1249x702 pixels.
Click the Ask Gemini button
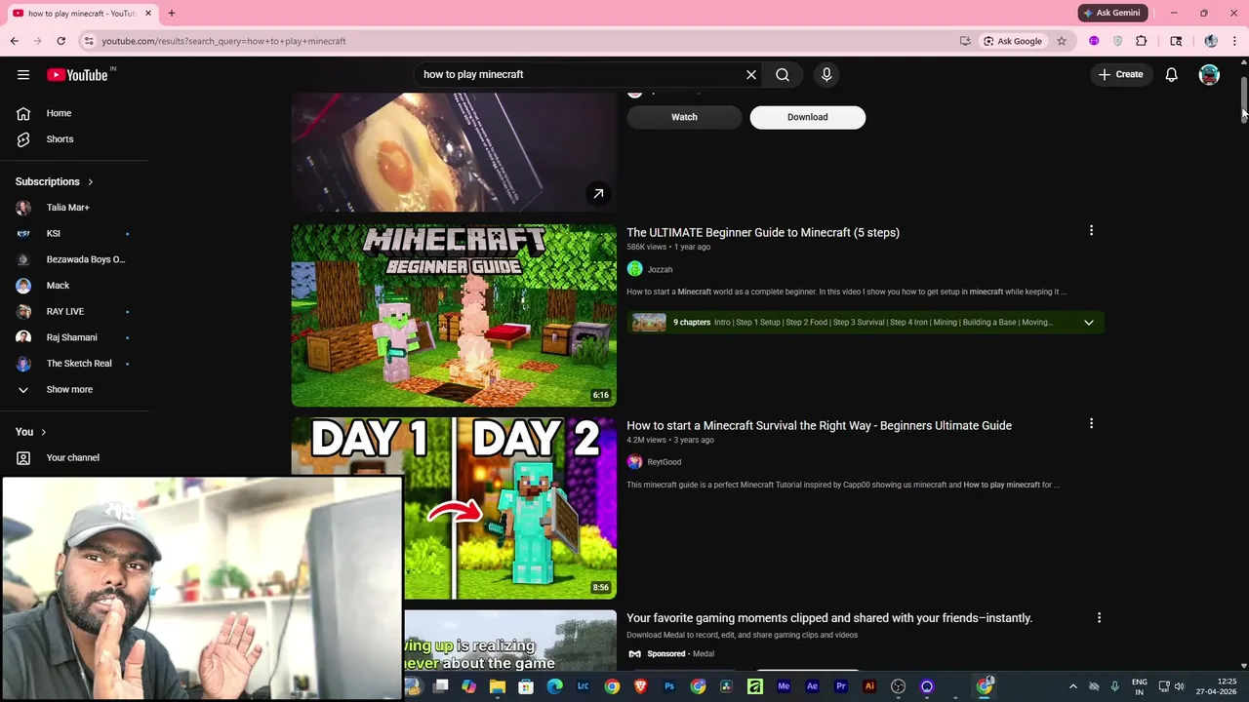point(1111,13)
